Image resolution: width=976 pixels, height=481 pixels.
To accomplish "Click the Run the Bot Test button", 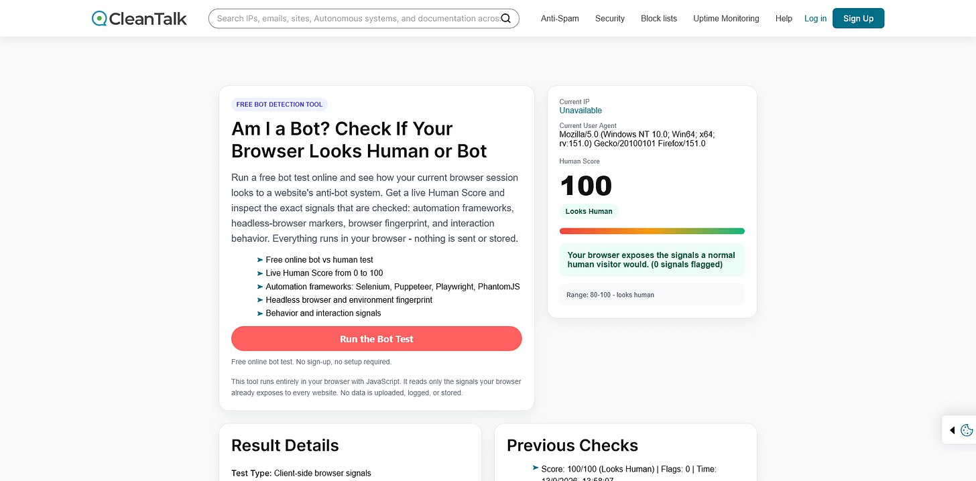I will [x=377, y=339].
